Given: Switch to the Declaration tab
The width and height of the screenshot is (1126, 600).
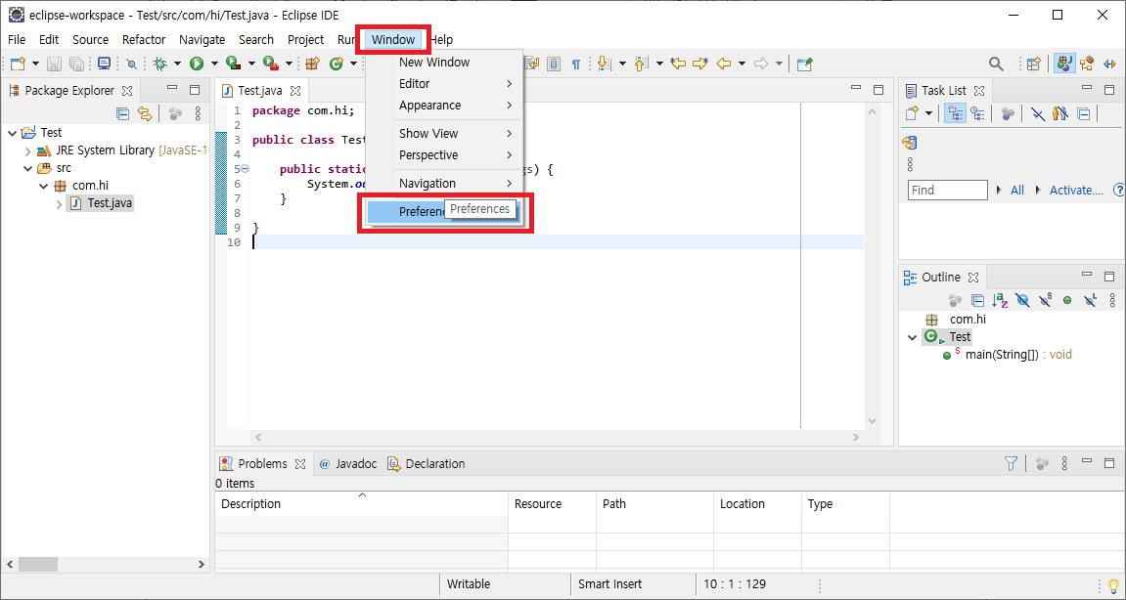Looking at the screenshot, I should (x=427, y=463).
